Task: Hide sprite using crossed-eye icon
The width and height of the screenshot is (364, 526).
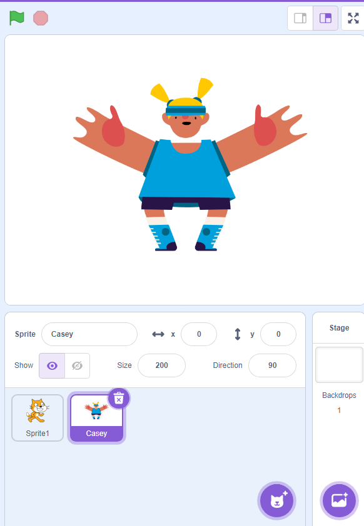Action: pyautogui.click(x=77, y=365)
